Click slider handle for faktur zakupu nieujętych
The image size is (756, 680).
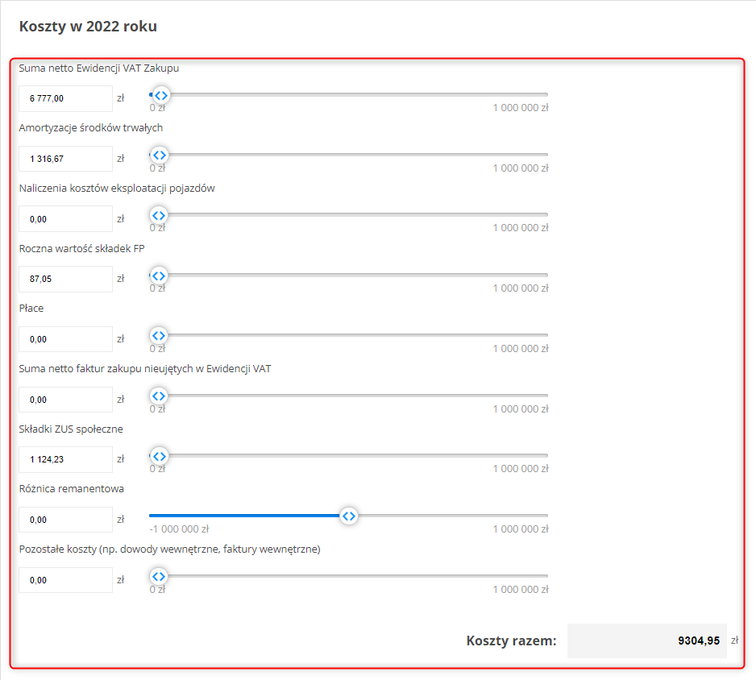click(159, 396)
